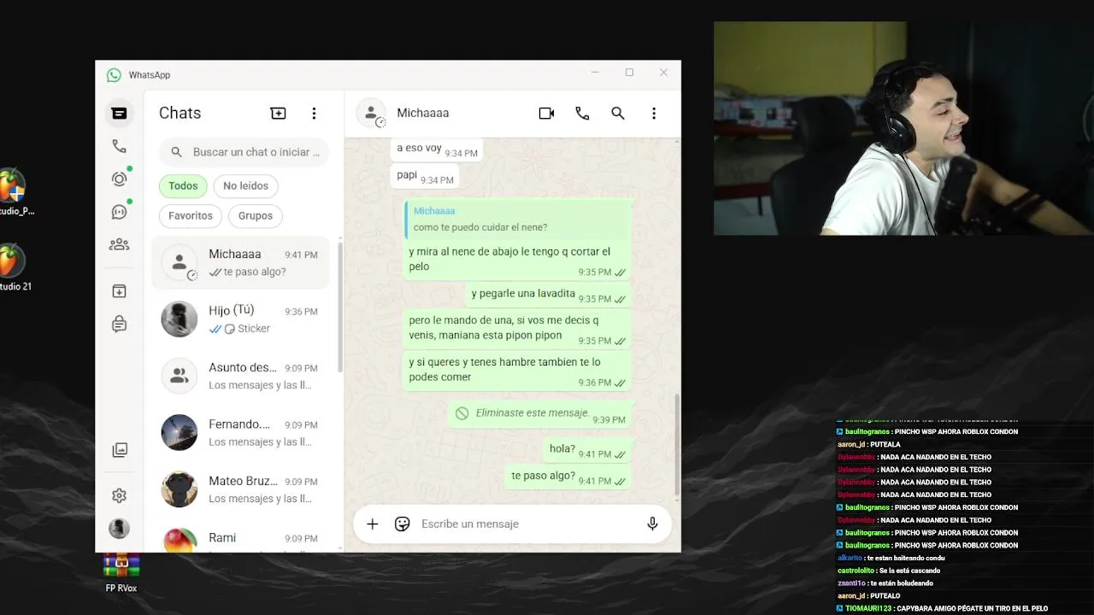Search within the Michaaaa conversation
Screen dimensions: 1094x615
point(618,113)
